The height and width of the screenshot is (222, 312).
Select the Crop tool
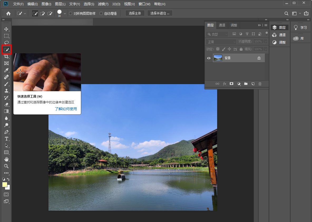tap(6, 56)
